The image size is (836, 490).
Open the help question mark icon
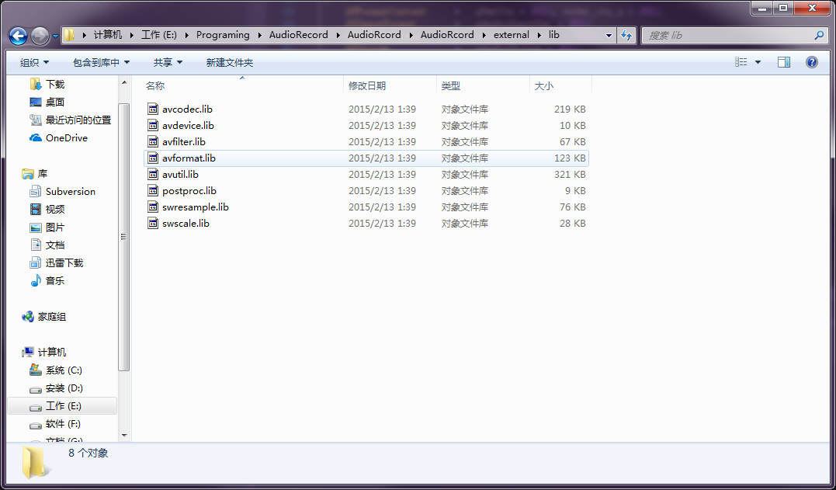pos(811,62)
